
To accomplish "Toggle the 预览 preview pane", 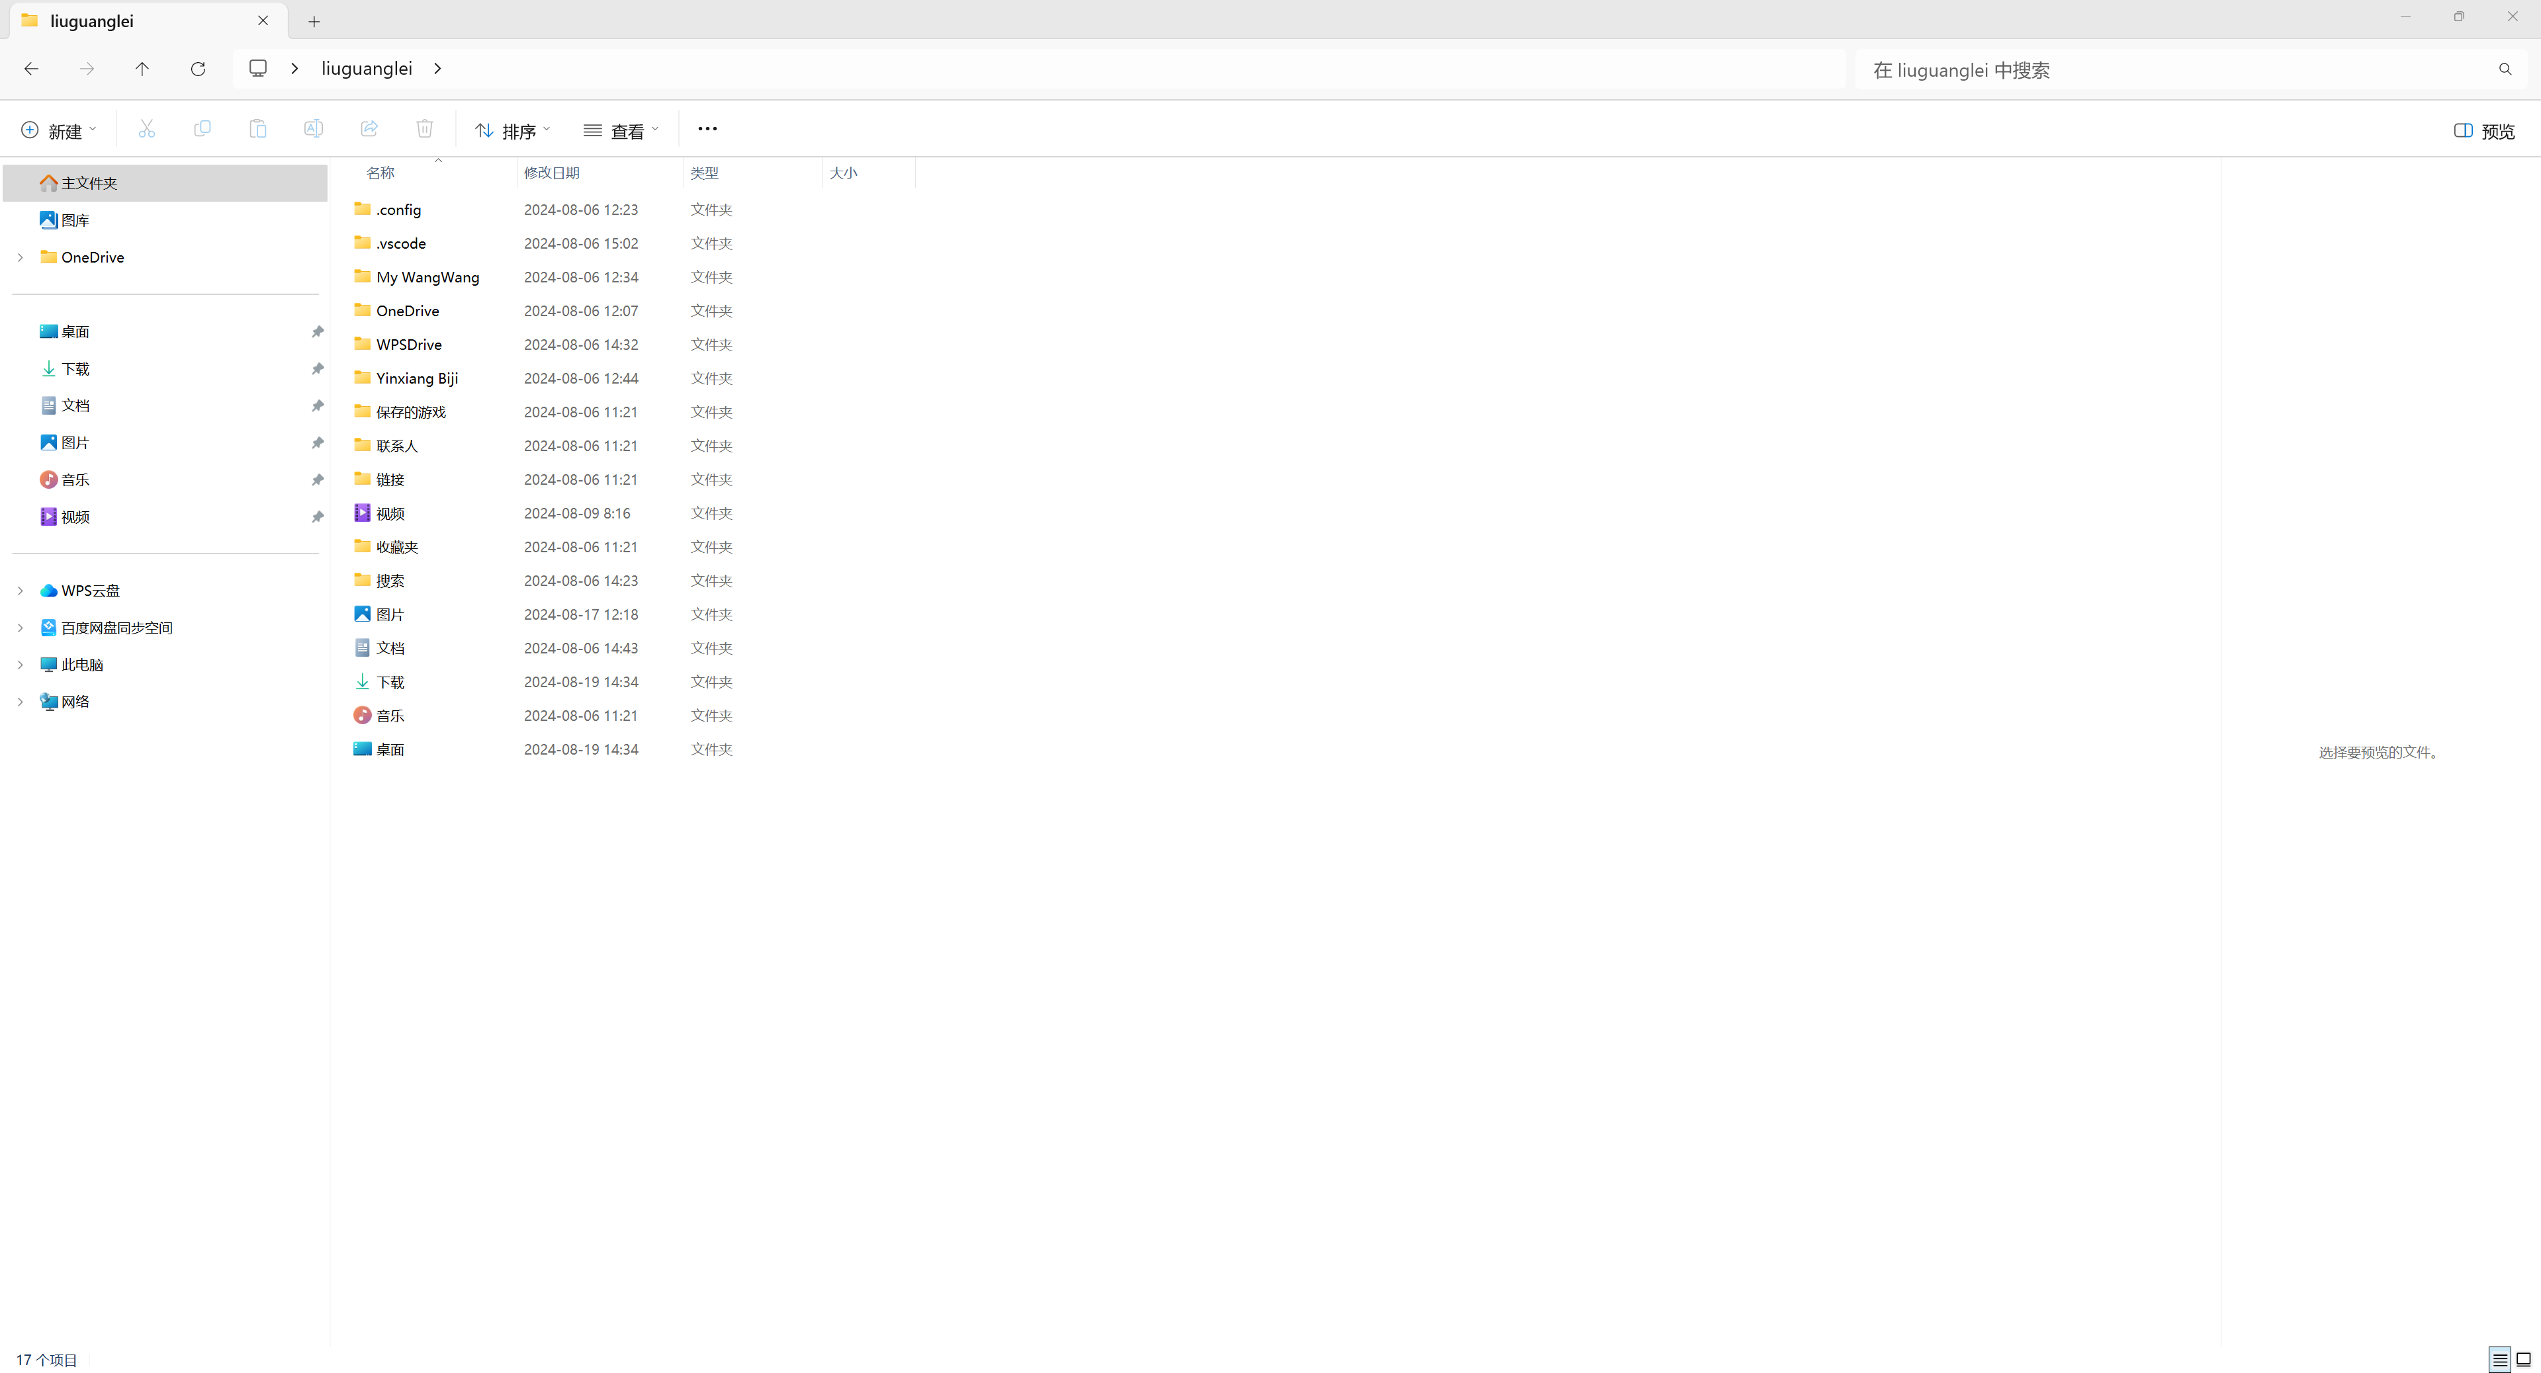I will tap(2484, 131).
